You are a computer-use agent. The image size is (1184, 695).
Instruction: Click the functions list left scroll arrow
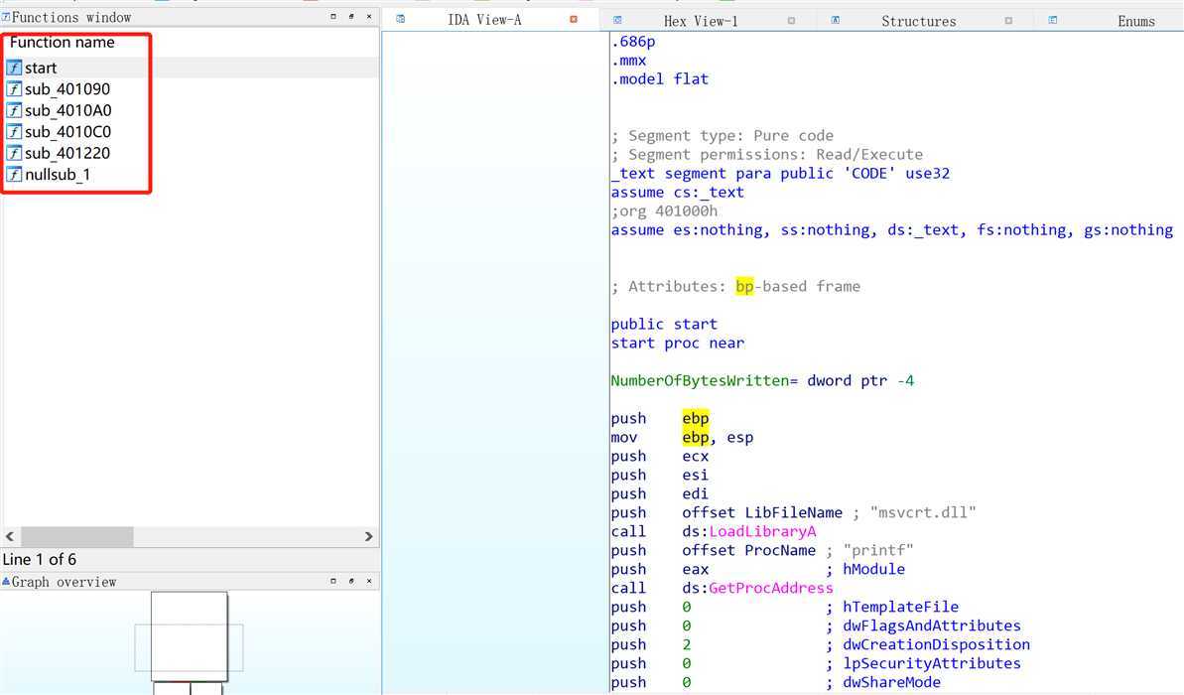[x=10, y=536]
